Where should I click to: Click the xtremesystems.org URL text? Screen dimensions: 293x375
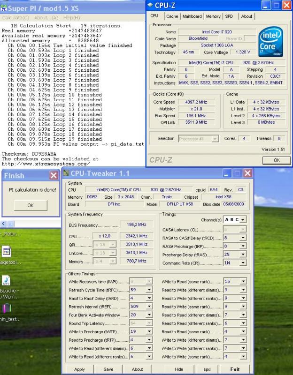point(46,164)
